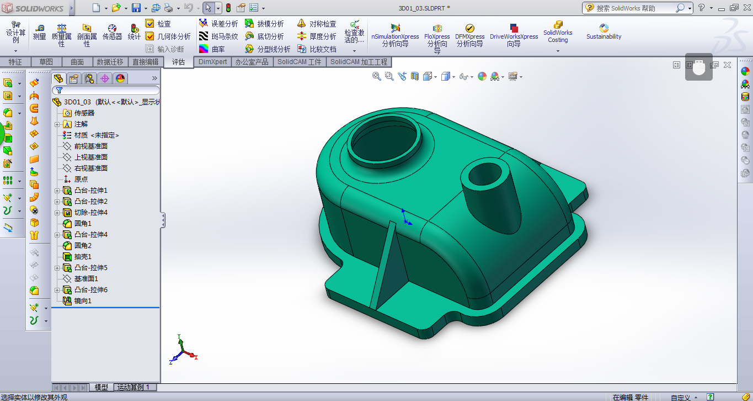753x401 pixels.
Task: Open the 运动算例 1 bottom tab
Action: [x=133, y=387]
